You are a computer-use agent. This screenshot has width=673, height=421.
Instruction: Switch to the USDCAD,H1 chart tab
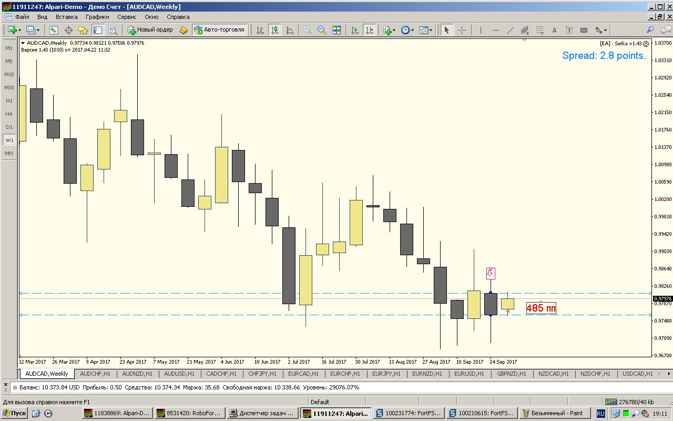point(637,374)
